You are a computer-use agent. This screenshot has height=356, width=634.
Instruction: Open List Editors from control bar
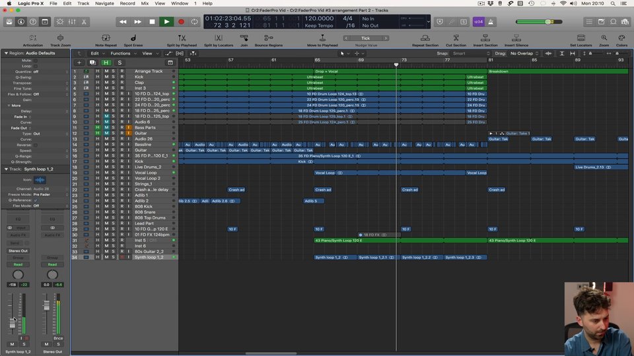coord(589,22)
